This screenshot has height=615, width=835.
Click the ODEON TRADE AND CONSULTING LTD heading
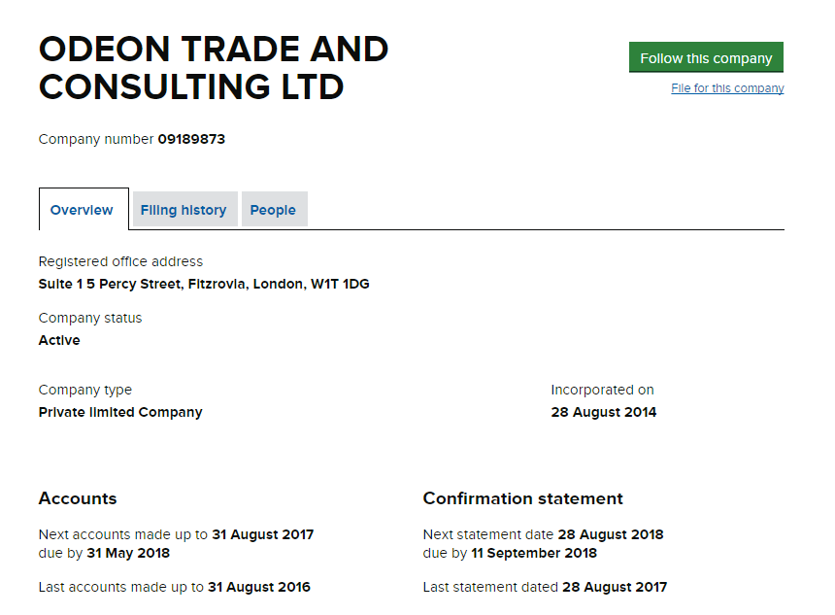[214, 68]
